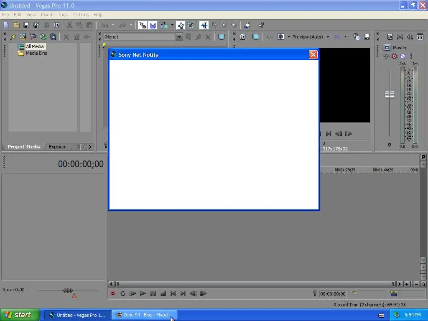This screenshot has height=321, width=428.
Task: Select the Normal Edit tool
Action: pyautogui.click(x=204, y=25)
